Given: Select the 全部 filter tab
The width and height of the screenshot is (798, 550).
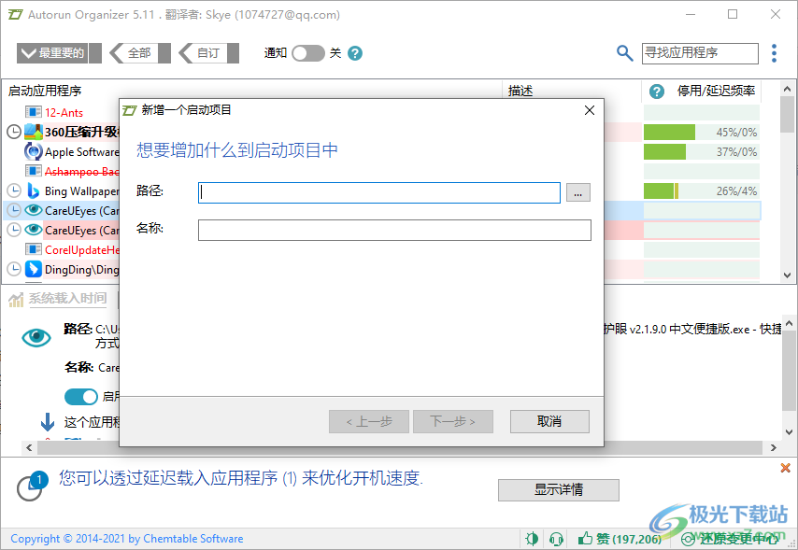Looking at the screenshot, I should click(x=139, y=53).
